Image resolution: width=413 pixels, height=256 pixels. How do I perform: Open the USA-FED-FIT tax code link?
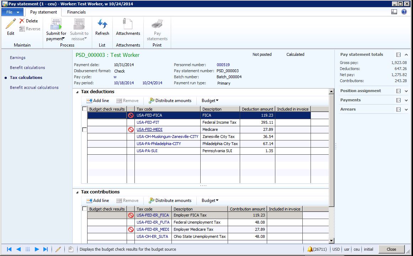point(148,122)
